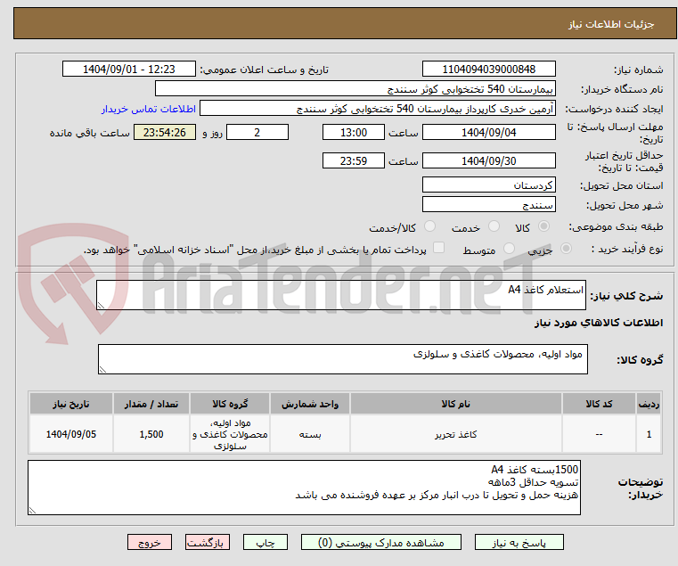Select the متوسط purchase type radio
This screenshot has height=566, width=678.
[x=510, y=249]
